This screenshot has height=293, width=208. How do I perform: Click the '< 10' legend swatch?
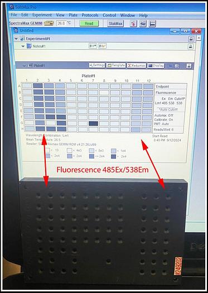48,150
